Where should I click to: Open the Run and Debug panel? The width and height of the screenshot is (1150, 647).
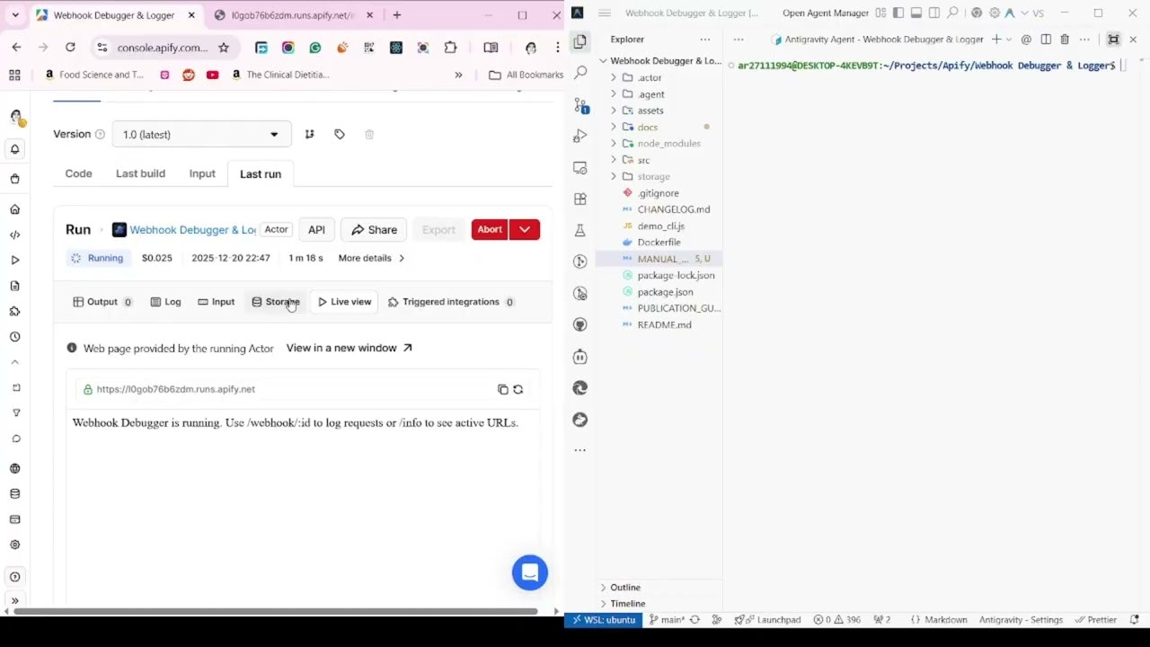(x=580, y=136)
